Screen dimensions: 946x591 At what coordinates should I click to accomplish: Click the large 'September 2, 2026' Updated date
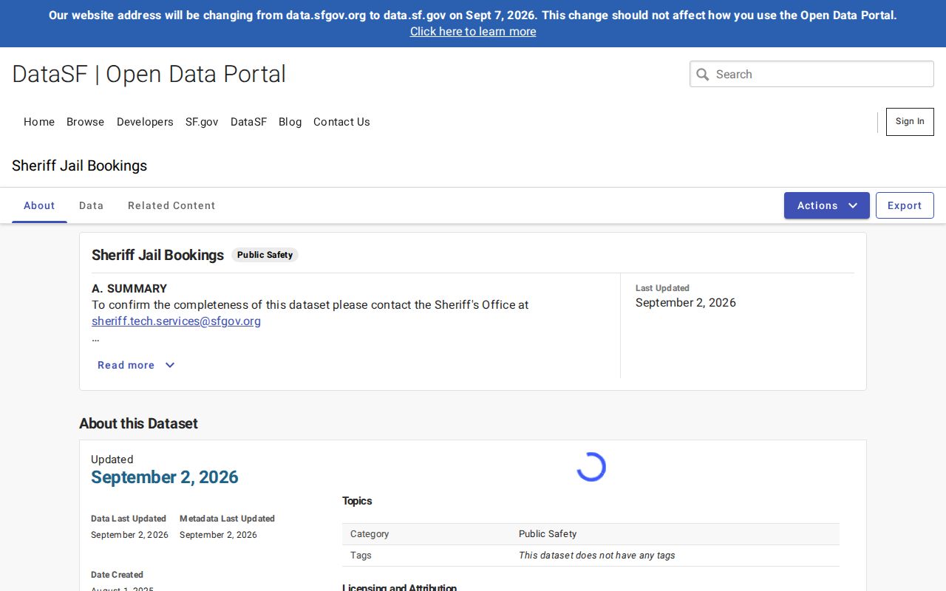(x=165, y=477)
